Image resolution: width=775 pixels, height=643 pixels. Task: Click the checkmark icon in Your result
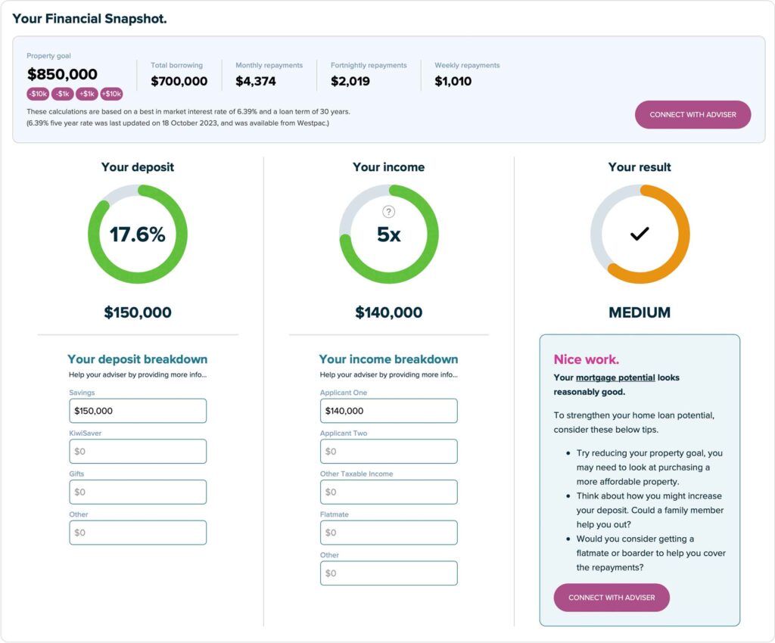[x=640, y=234]
